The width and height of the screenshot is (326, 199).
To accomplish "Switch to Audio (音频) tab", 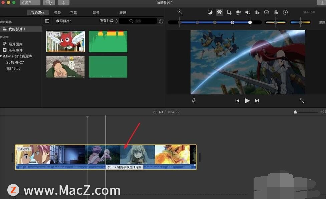I will 57,13.
